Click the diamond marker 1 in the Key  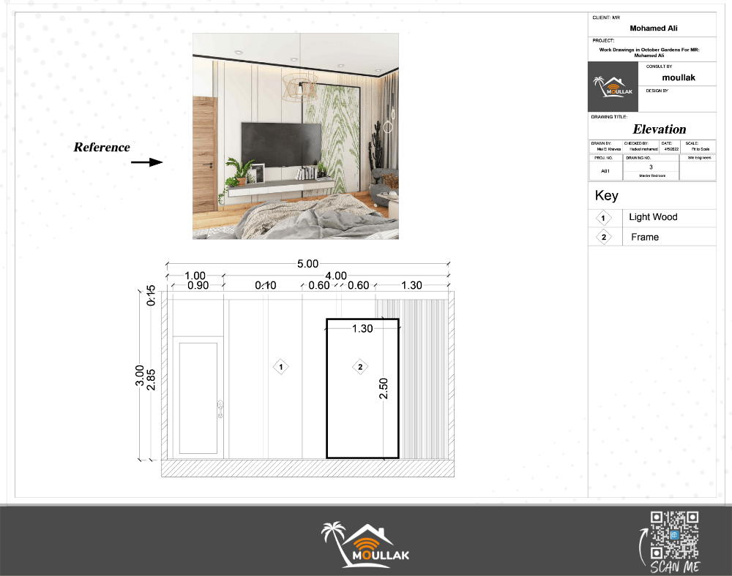pos(603,218)
